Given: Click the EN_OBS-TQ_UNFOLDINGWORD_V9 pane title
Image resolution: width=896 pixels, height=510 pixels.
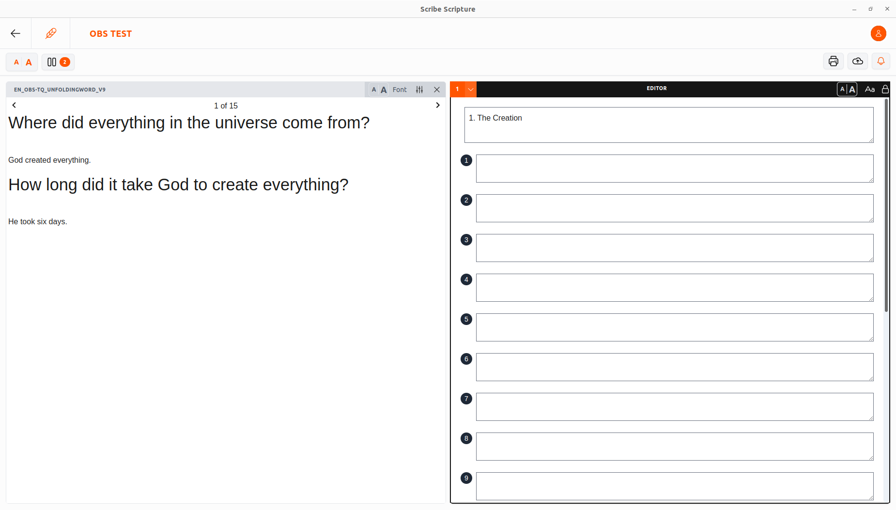Looking at the screenshot, I should tap(60, 90).
